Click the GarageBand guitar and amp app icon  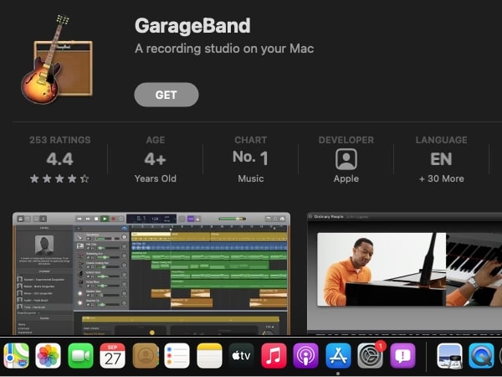click(x=57, y=59)
